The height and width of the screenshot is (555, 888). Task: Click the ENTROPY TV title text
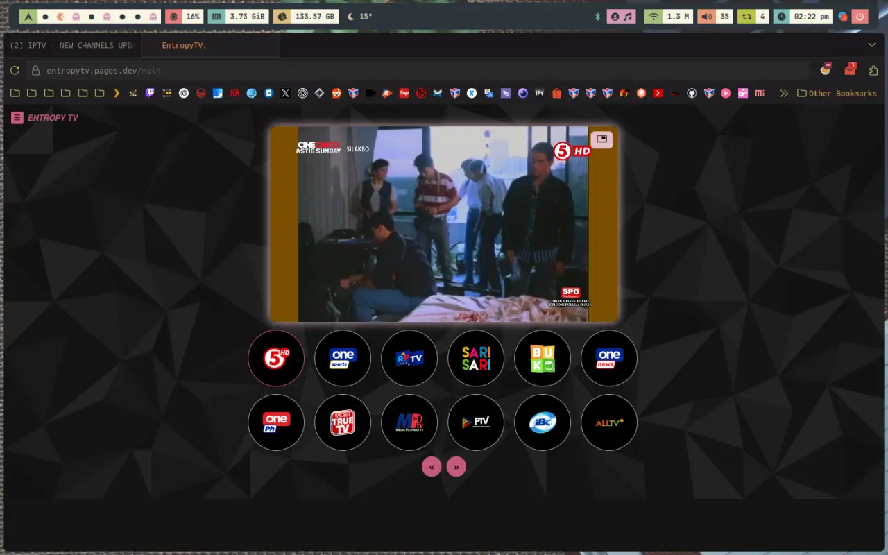click(x=53, y=118)
